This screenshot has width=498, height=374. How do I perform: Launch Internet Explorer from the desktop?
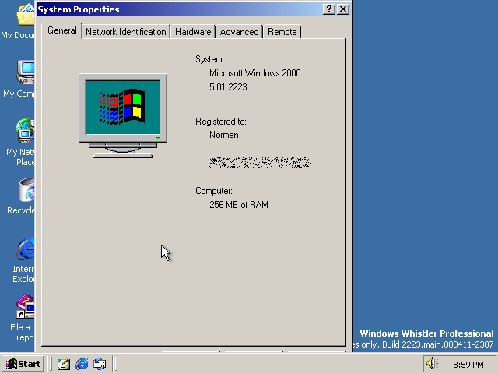pyautogui.click(x=26, y=251)
